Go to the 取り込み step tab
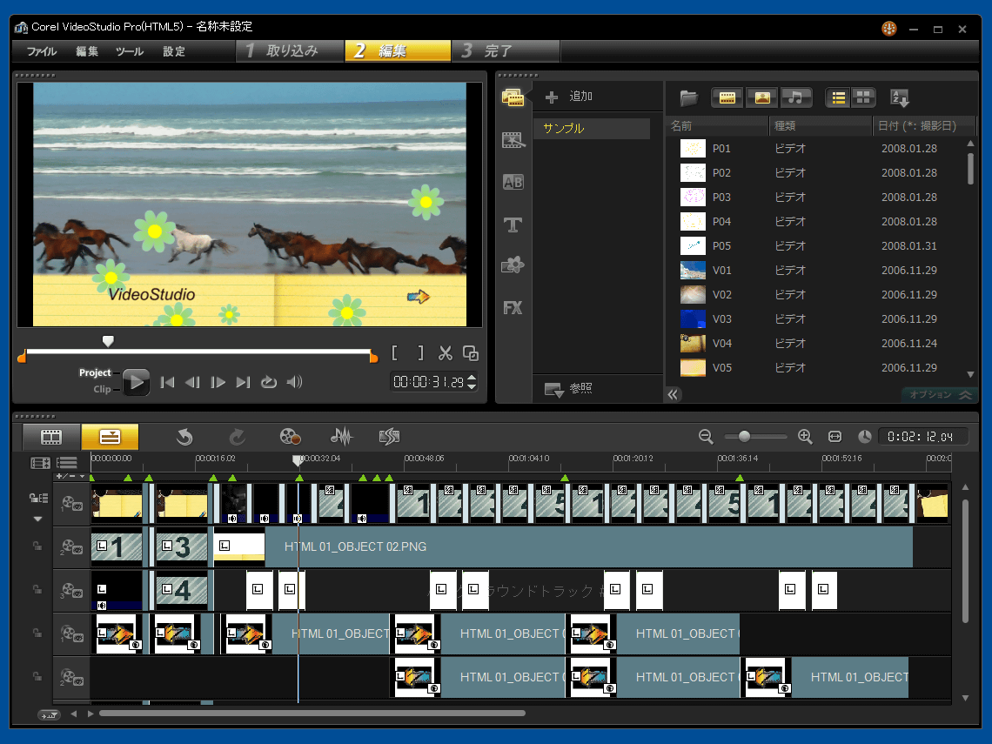992x744 pixels. (x=291, y=51)
